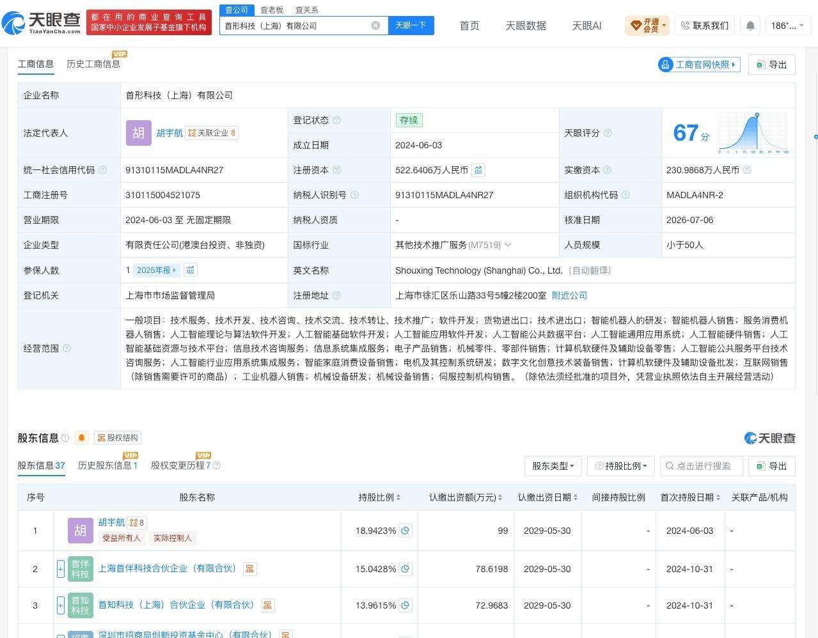This screenshot has width=818, height=638.
Task: Expand the 国标行业 其他技术推广服务 chevron
Action: click(x=508, y=245)
